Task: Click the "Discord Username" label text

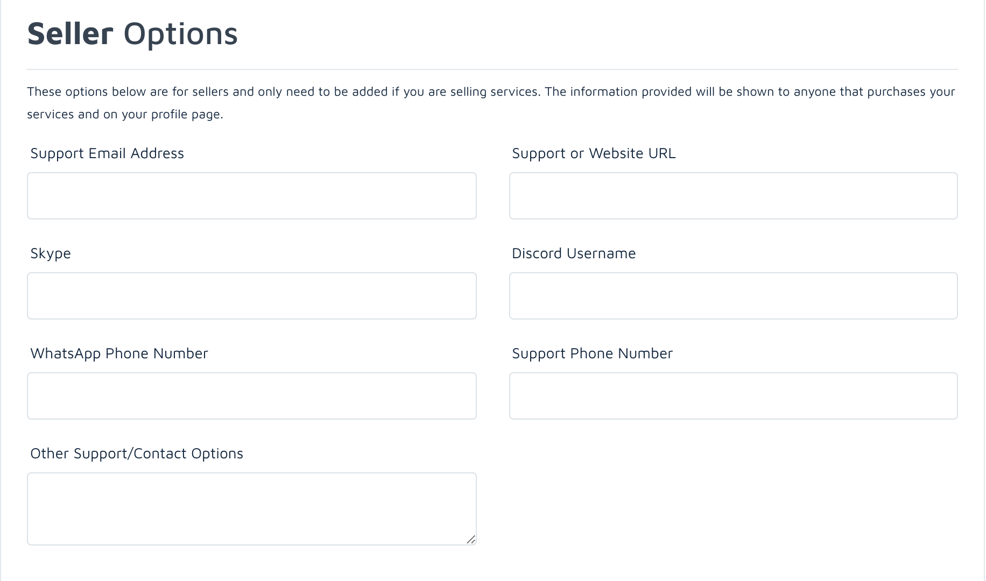Action: click(574, 253)
